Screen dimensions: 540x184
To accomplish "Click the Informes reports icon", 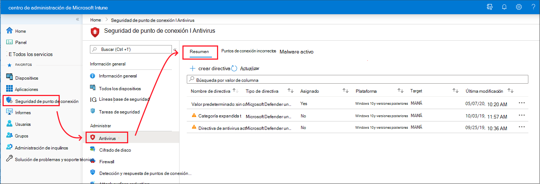I will pyautogui.click(x=10, y=112).
